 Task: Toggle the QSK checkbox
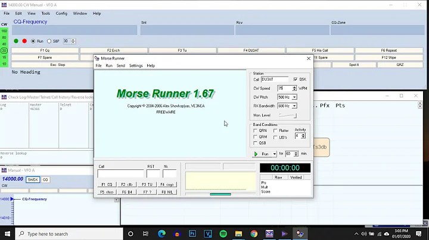[x=295, y=80]
